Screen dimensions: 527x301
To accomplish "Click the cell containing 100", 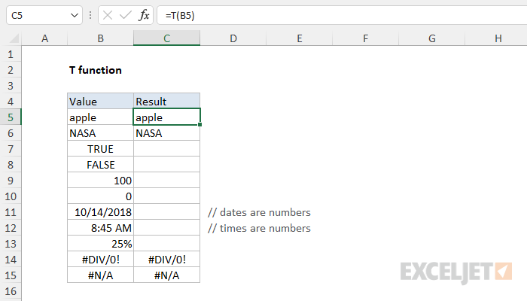I will tap(100, 181).
